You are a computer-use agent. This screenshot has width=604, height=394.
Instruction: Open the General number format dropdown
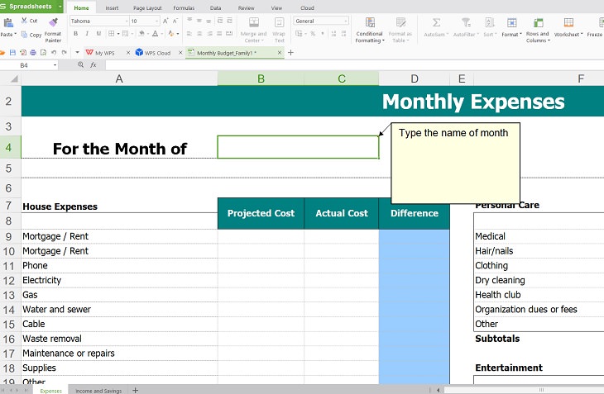[346, 21]
